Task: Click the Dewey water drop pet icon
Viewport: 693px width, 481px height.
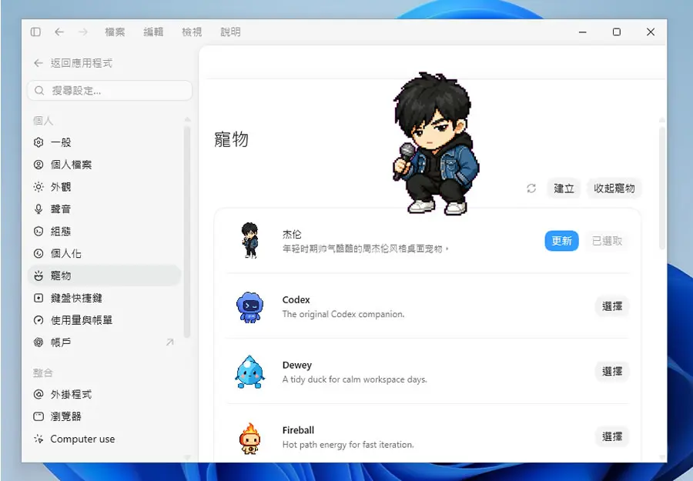Action: [x=249, y=372]
